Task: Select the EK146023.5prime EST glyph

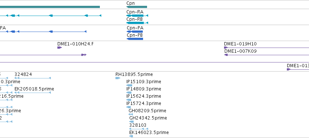Action: (131, 136)
